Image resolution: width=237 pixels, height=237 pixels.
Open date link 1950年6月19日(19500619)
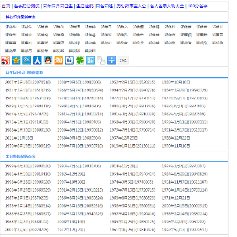28,146
